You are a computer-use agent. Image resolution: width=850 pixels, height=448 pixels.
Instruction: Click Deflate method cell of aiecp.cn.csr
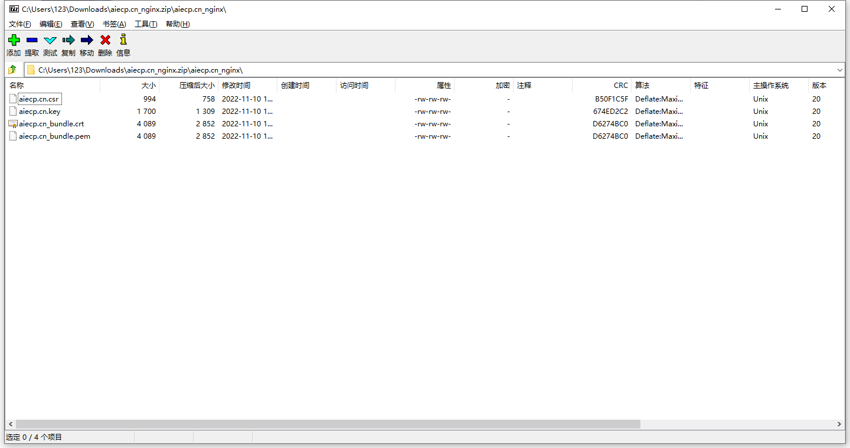point(659,99)
